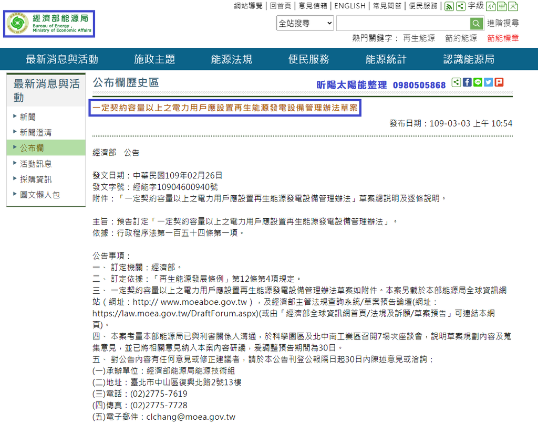Click into the site search text field

pyautogui.click(x=403, y=23)
